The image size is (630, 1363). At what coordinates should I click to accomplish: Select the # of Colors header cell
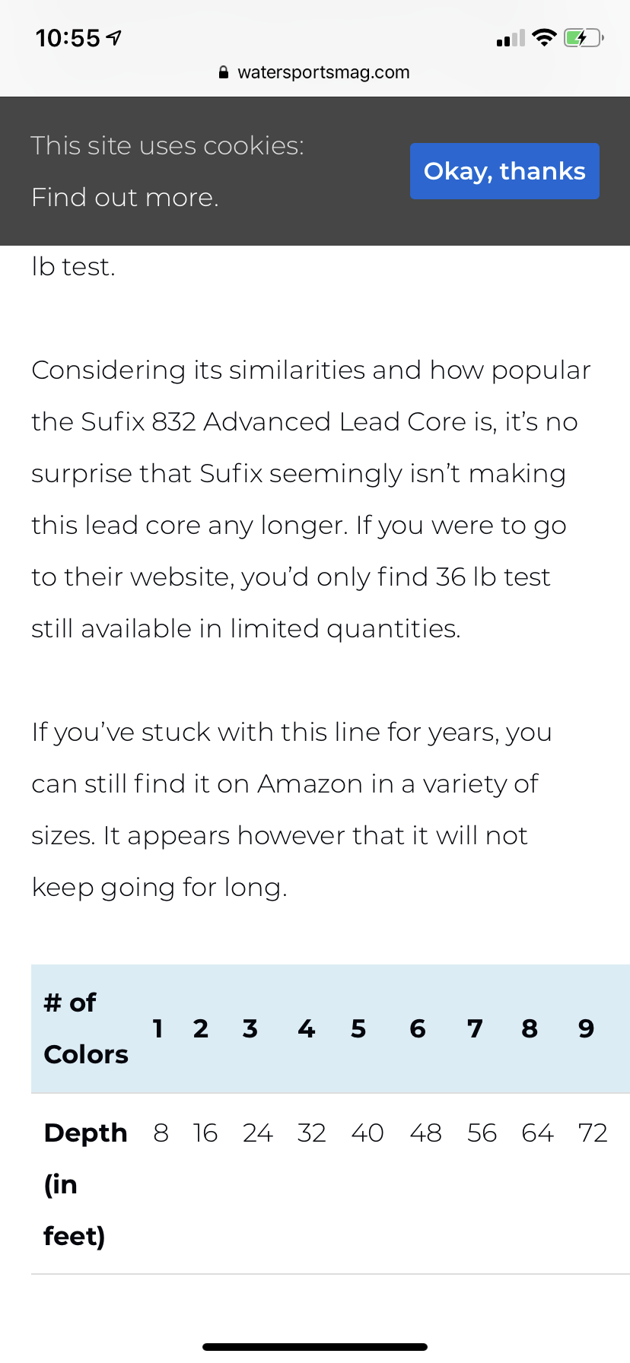(86, 1028)
